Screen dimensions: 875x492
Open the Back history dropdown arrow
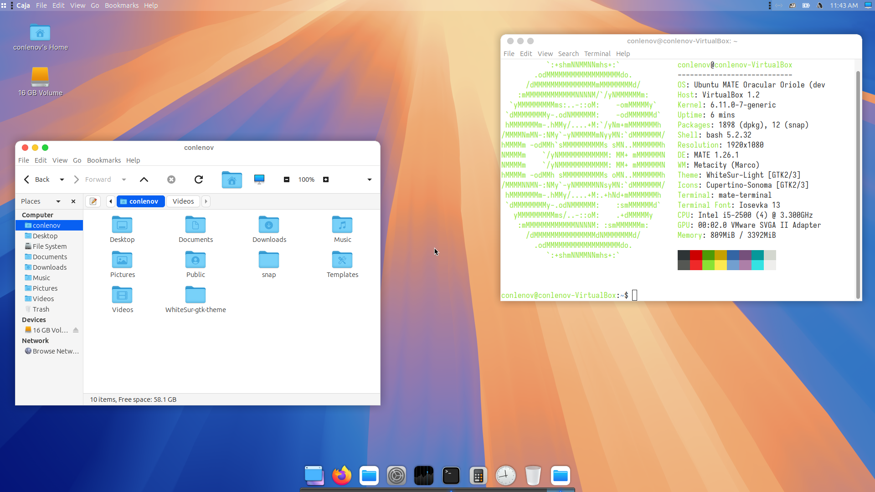[x=62, y=179]
